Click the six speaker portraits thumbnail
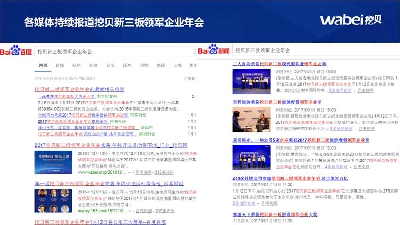The width and height of the screenshot is (400, 225). pos(53,201)
